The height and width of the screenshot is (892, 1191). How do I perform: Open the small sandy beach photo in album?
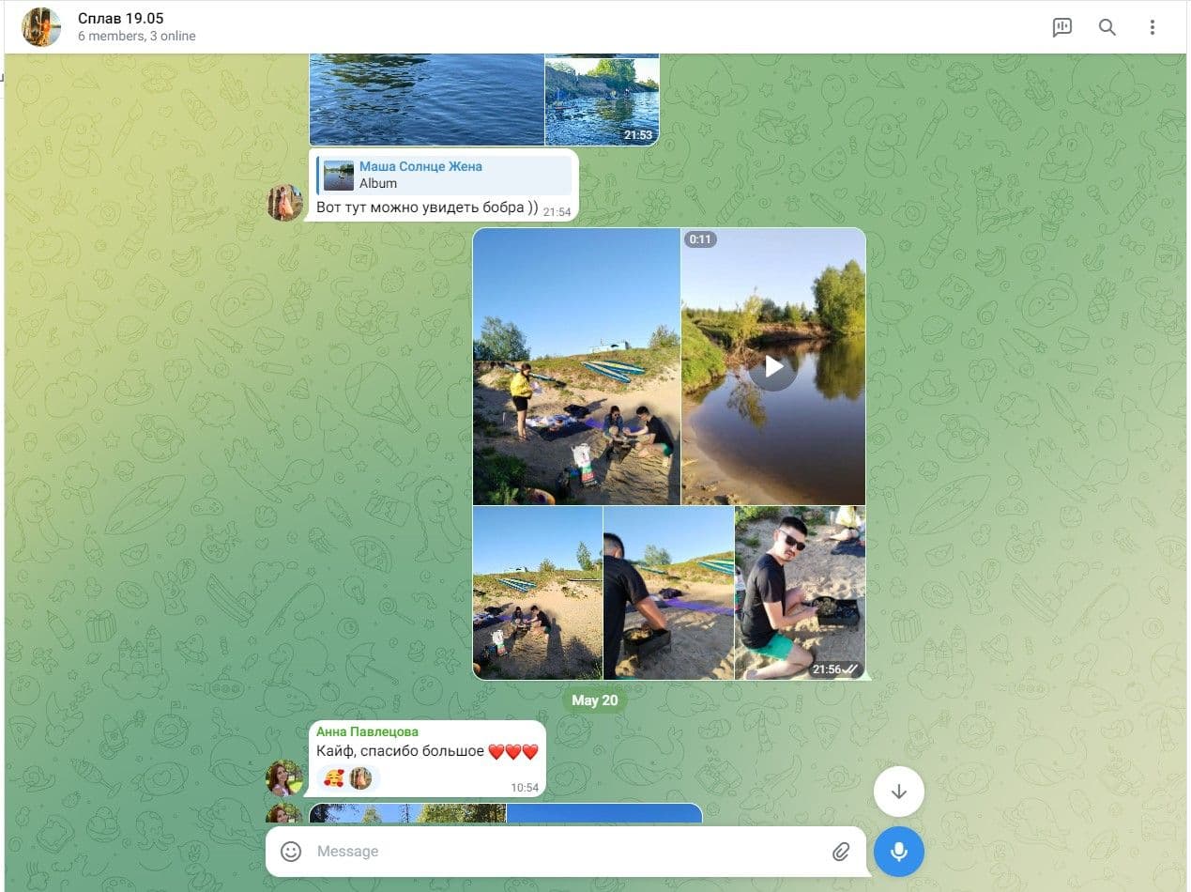point(538,593)
